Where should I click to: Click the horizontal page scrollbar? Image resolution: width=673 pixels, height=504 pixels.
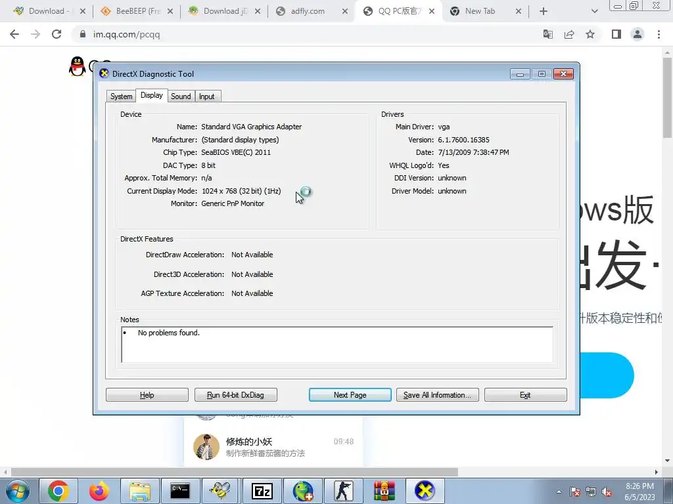[235, 472]
